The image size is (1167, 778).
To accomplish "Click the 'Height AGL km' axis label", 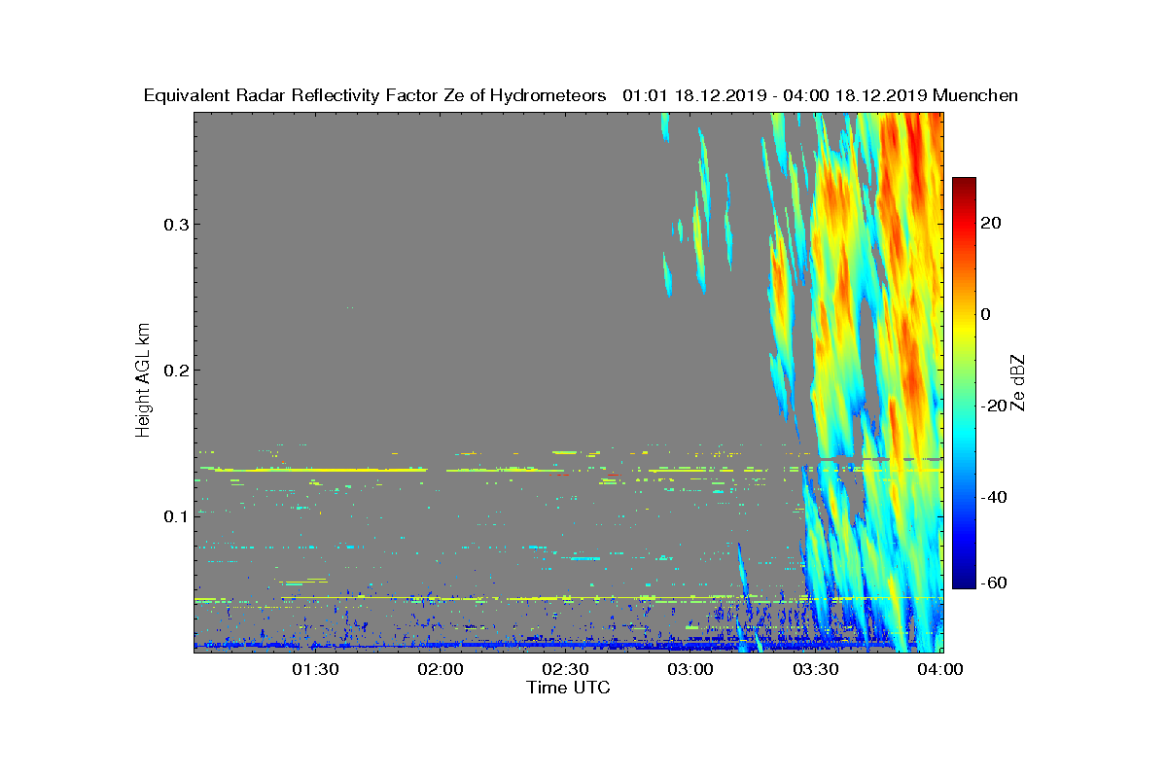I will click(144, 379).
